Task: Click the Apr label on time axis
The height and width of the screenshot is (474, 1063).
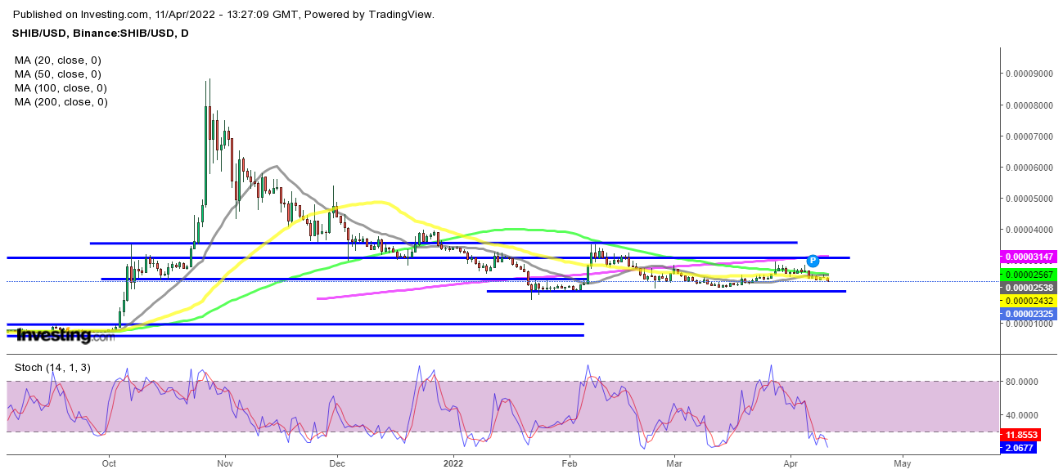Action: pyautogui.click(x=790, y=463)
